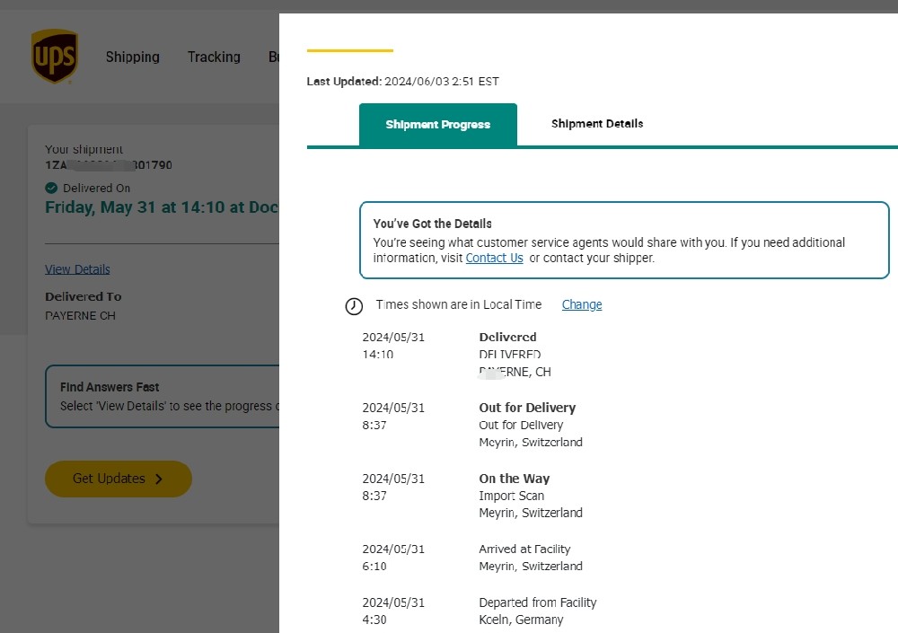The width and height of the screenshot is (898, 633).
Task: Select the 'Find Answers Fast' heading
Action: 110,387
